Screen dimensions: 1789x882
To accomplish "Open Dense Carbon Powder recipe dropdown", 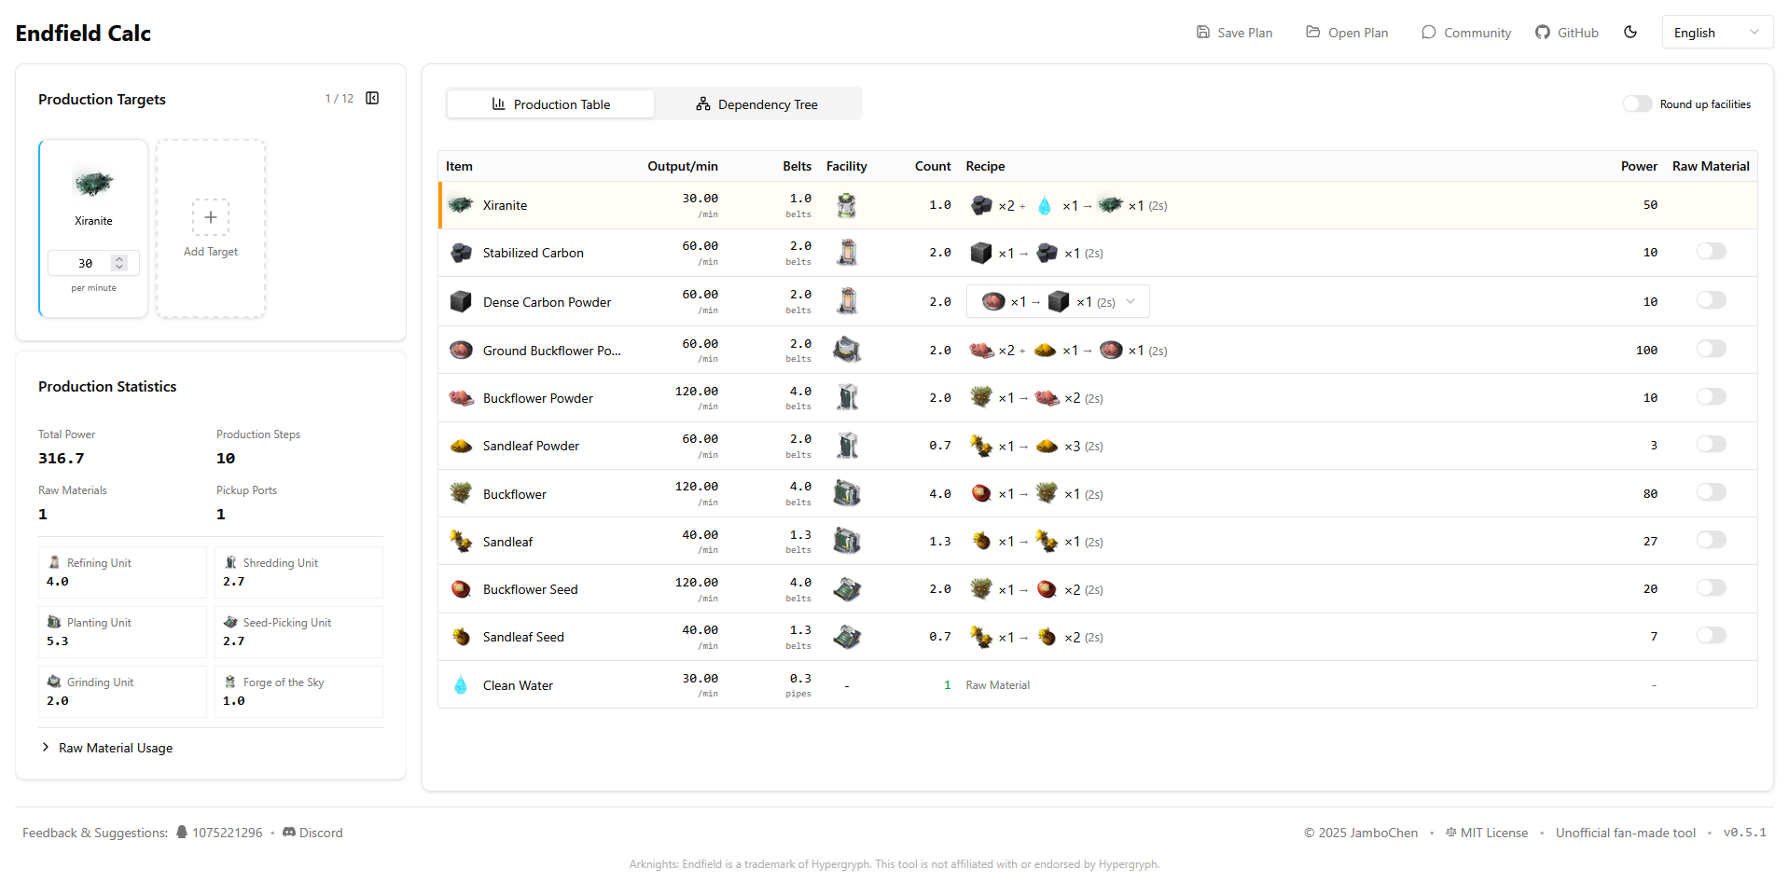I will click(x=1058, y=301).
